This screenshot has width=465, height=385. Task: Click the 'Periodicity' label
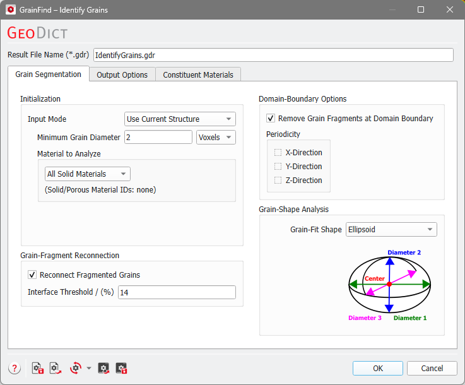[x=283, y=134]
